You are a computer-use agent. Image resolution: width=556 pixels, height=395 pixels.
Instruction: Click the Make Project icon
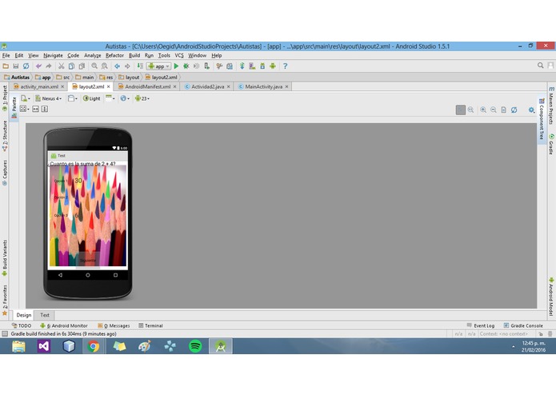[x=140, y=66]
